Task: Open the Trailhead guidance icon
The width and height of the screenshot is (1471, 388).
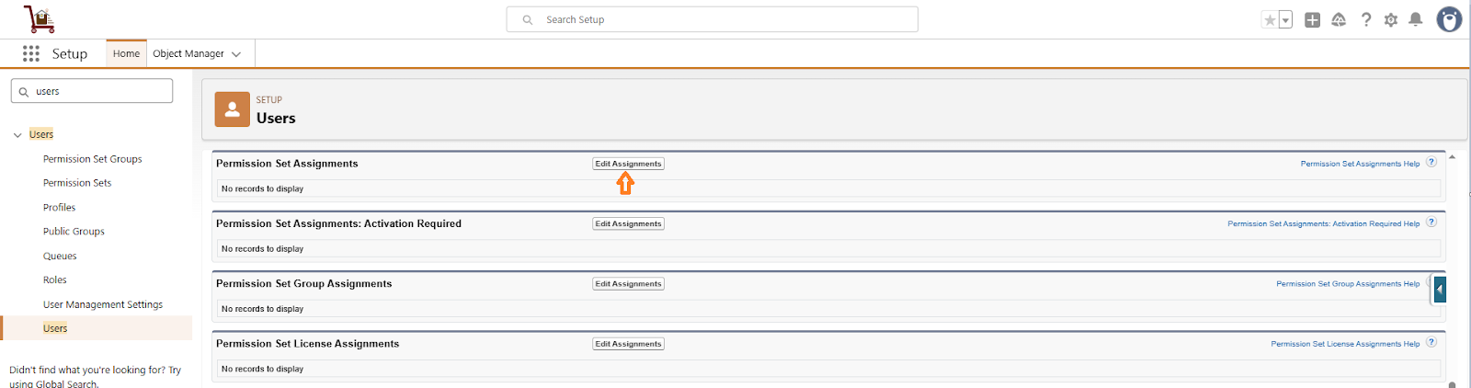Action: coord(1339,20)
